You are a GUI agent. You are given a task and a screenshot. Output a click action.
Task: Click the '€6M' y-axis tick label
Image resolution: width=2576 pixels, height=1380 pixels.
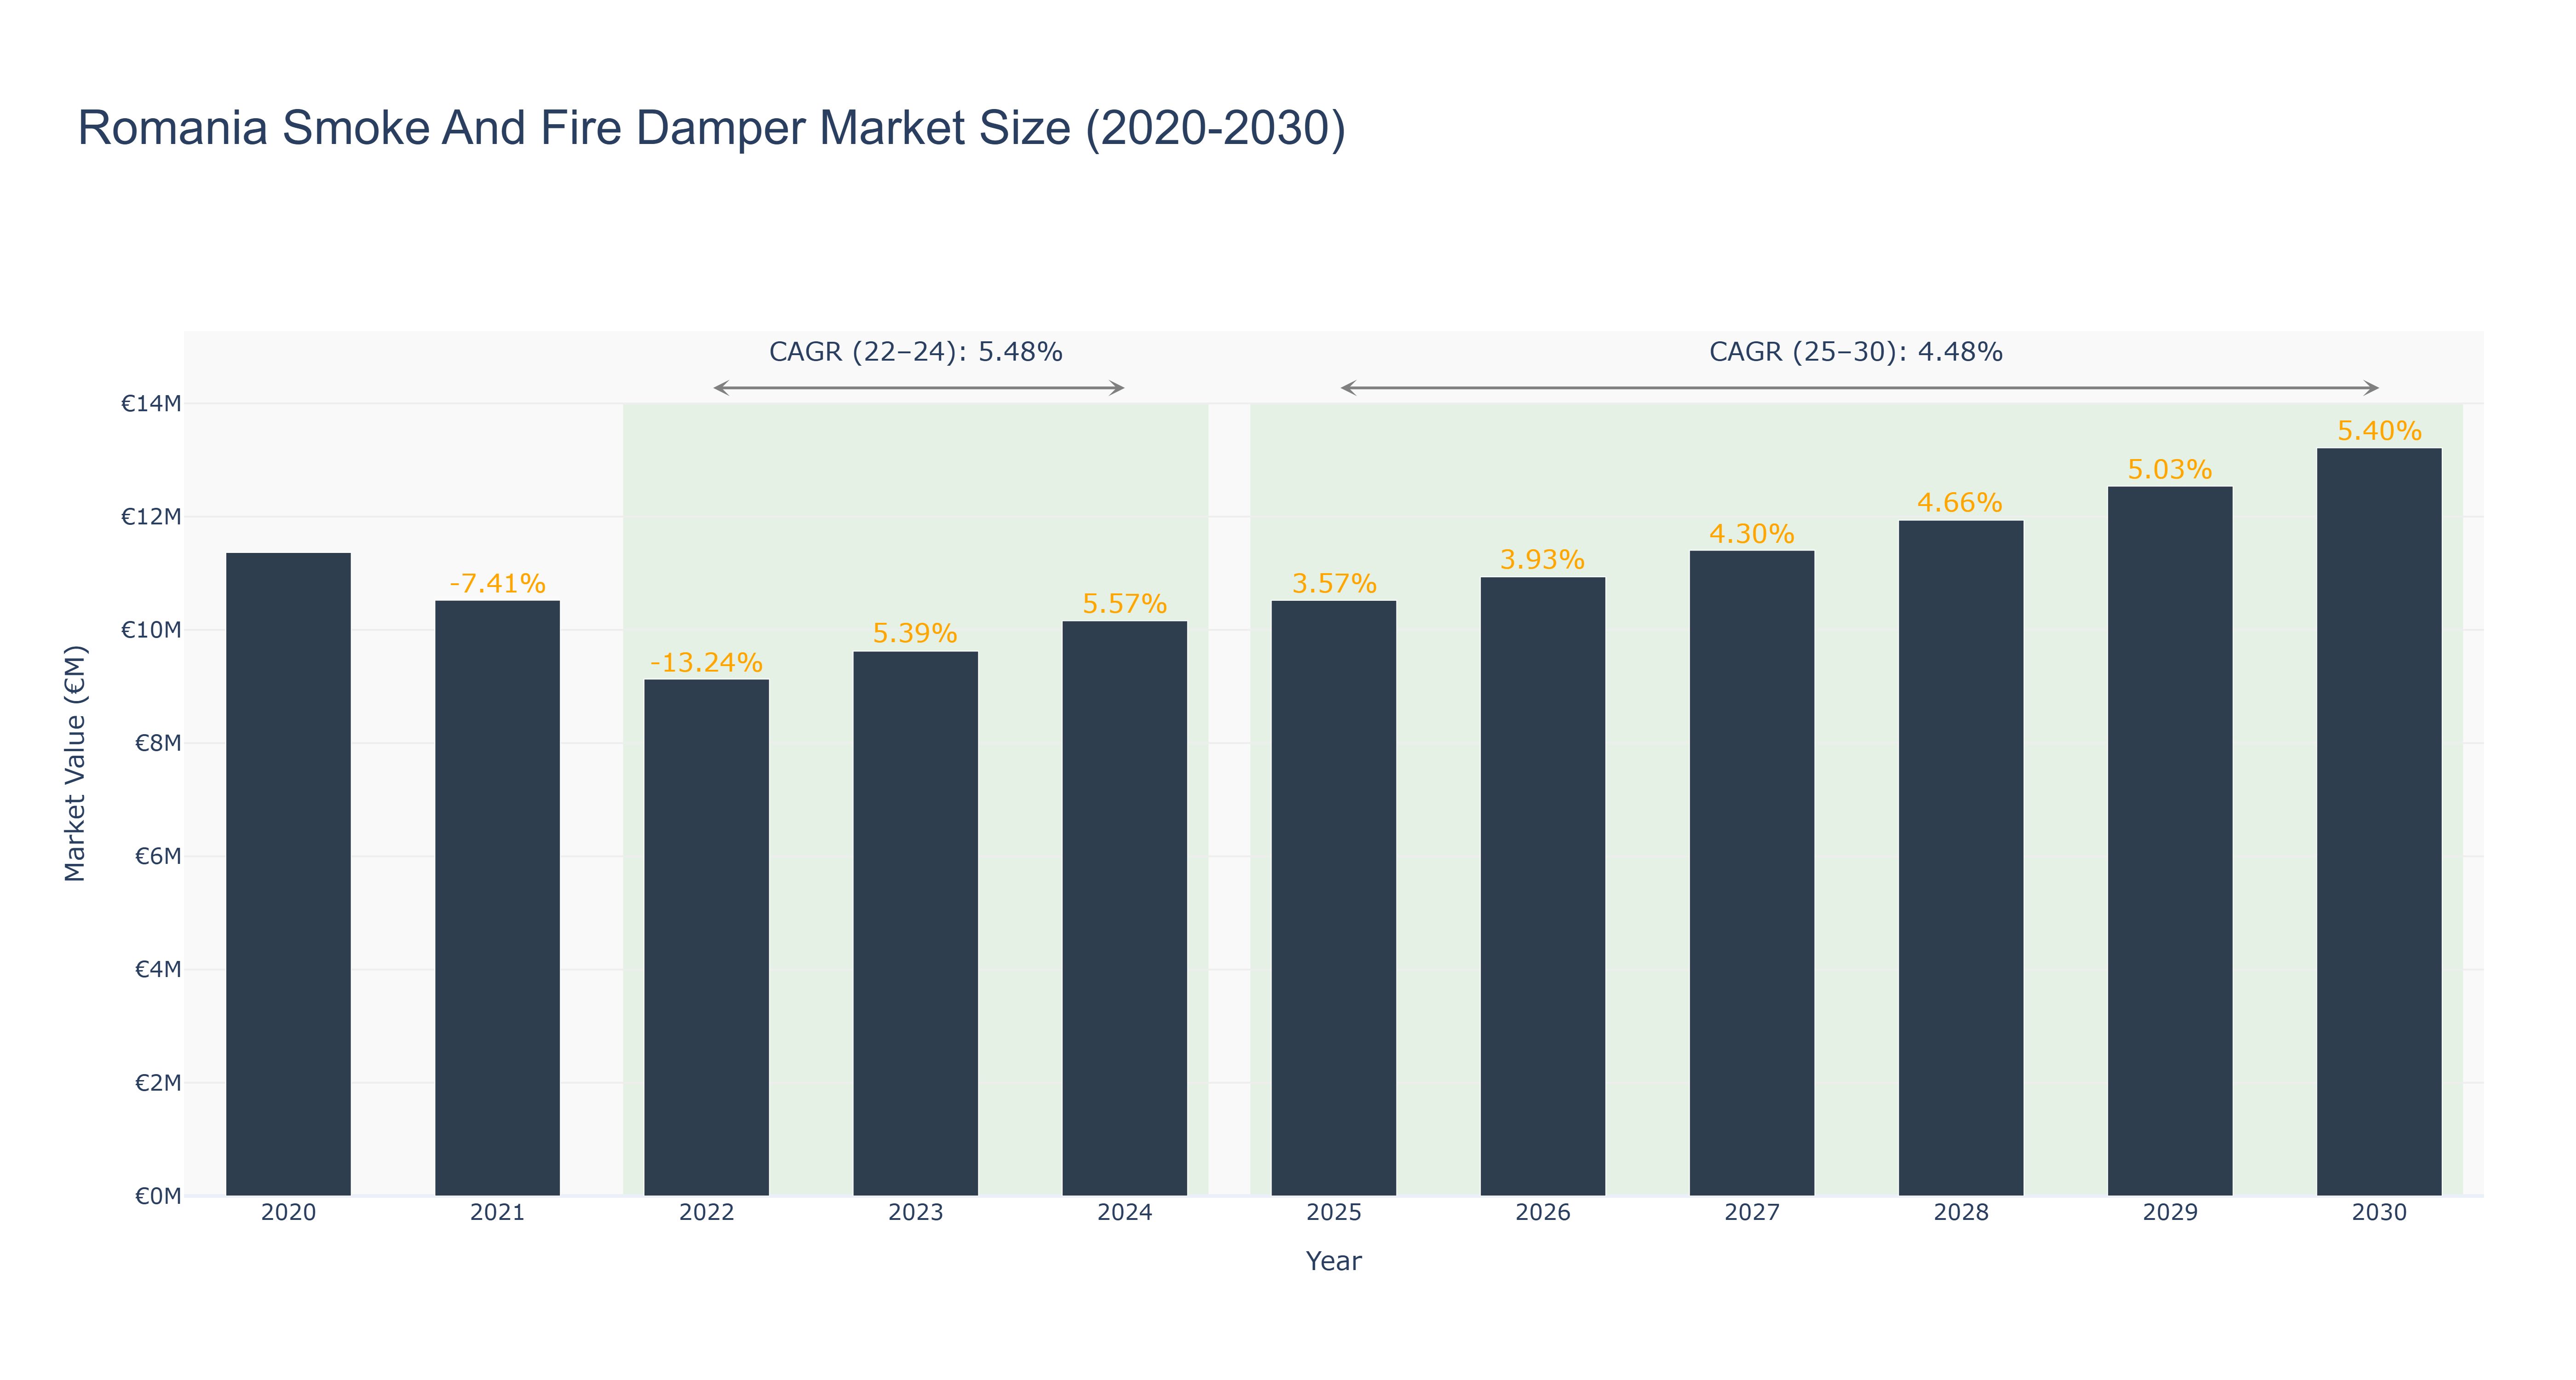click(x=158, y=856)
